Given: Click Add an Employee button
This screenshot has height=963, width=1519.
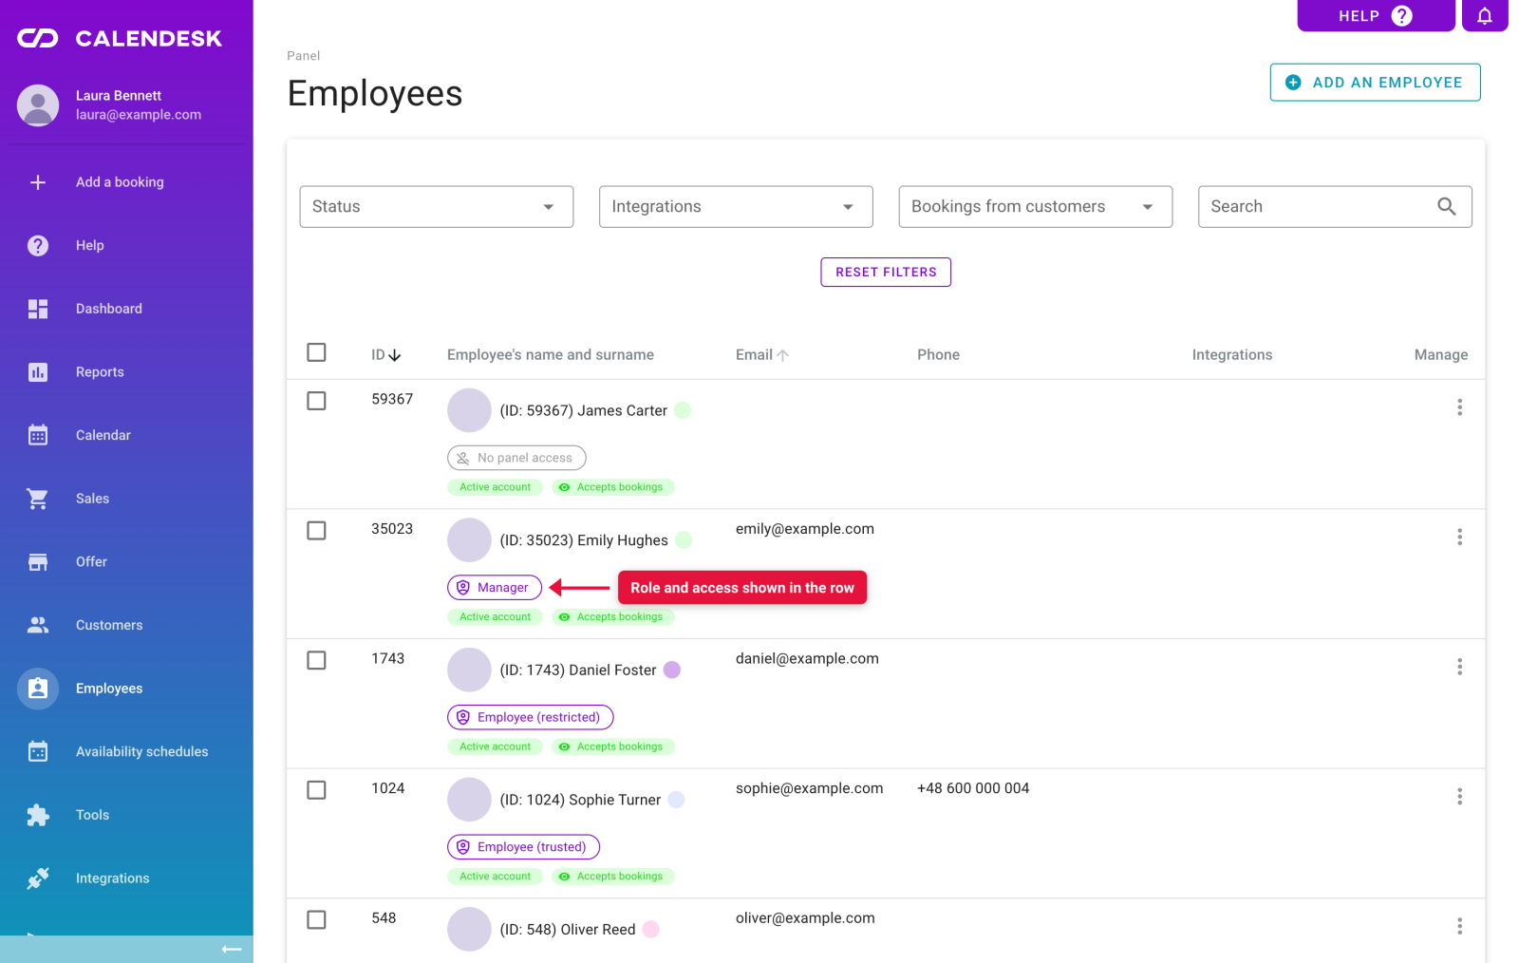Looking at the screenshot, I should [1375, 83].
